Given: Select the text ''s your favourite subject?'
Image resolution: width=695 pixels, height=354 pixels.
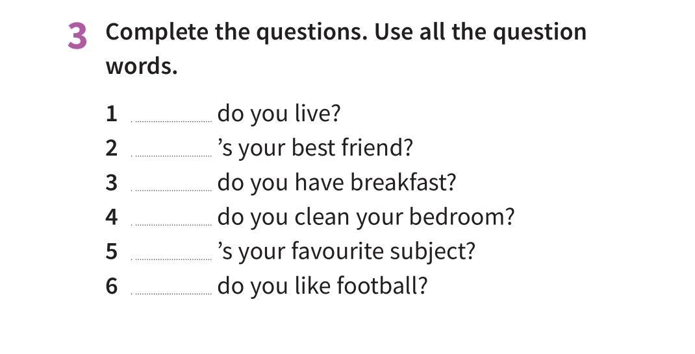Looking at the screenshot, I should [346, 252].
